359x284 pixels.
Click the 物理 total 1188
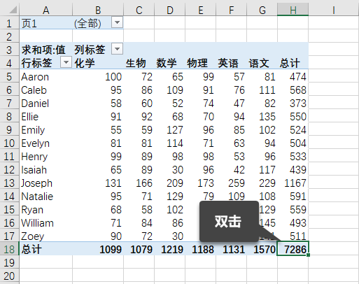(x=200, y=249)
